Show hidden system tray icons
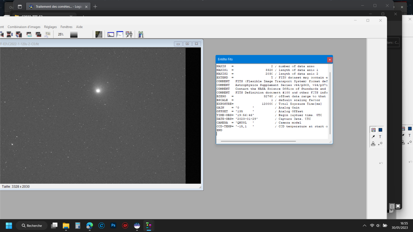The image size is (413, 232). pyautogui.click(x=365, y=226)
